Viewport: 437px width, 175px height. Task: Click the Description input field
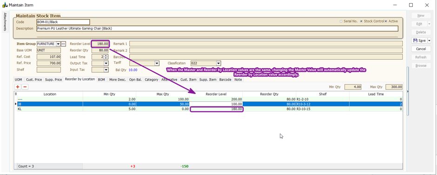(217, 28)
